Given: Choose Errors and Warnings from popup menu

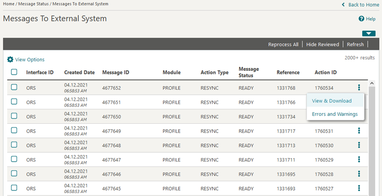Looking at the screenshot, I should tap(335, 114).
